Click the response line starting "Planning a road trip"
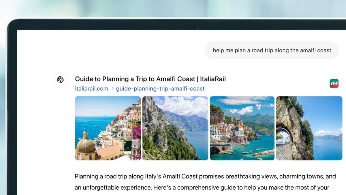 (x=205, y=176)
